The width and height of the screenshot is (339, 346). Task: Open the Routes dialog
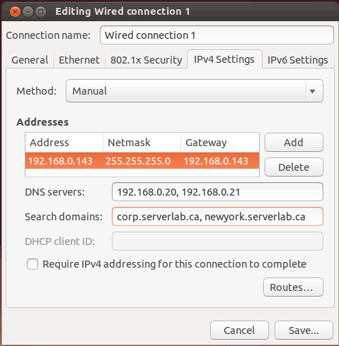click(x=293, y=287)
